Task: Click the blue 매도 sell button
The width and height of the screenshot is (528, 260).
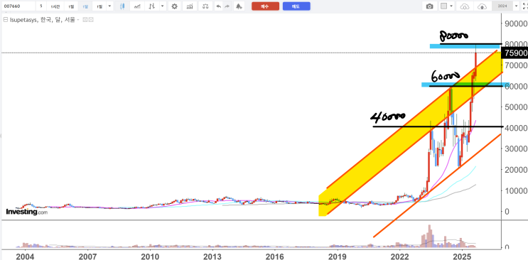Action: point(296,6)
